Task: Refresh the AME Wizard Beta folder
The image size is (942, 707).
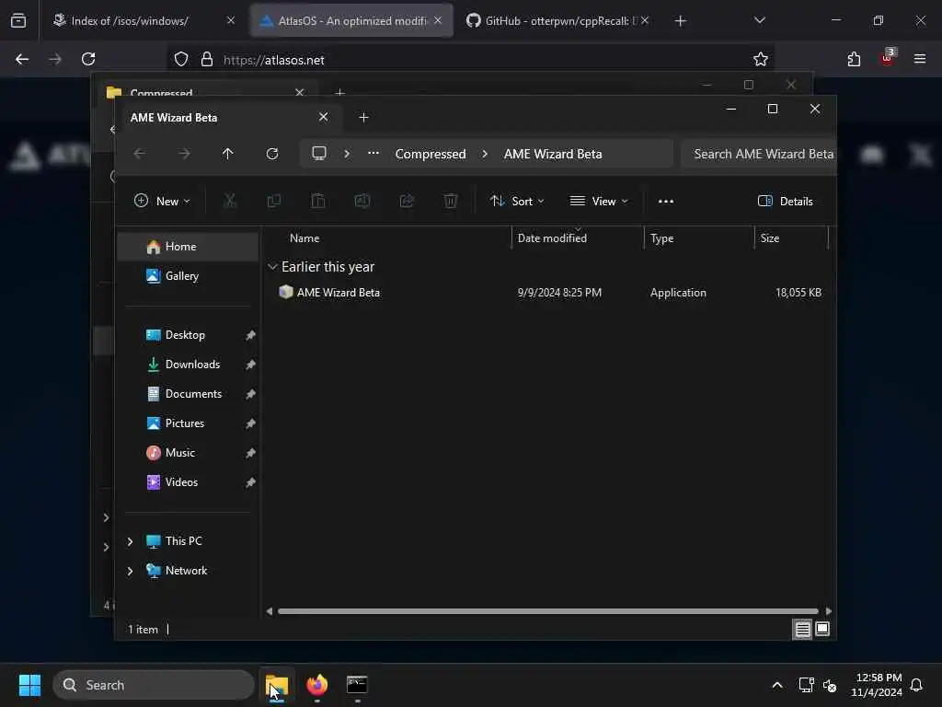Action: click(x=272, y=154)
